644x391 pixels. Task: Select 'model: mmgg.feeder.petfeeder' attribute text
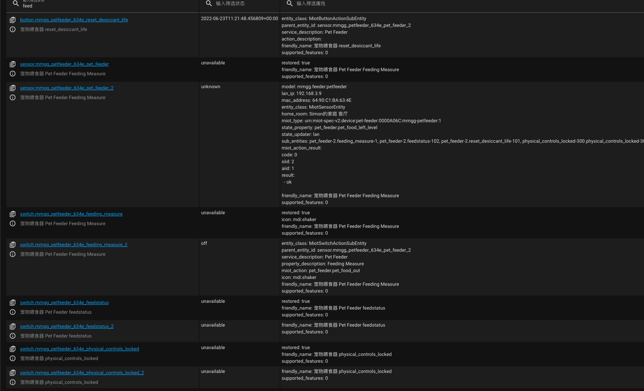[314, 87]
